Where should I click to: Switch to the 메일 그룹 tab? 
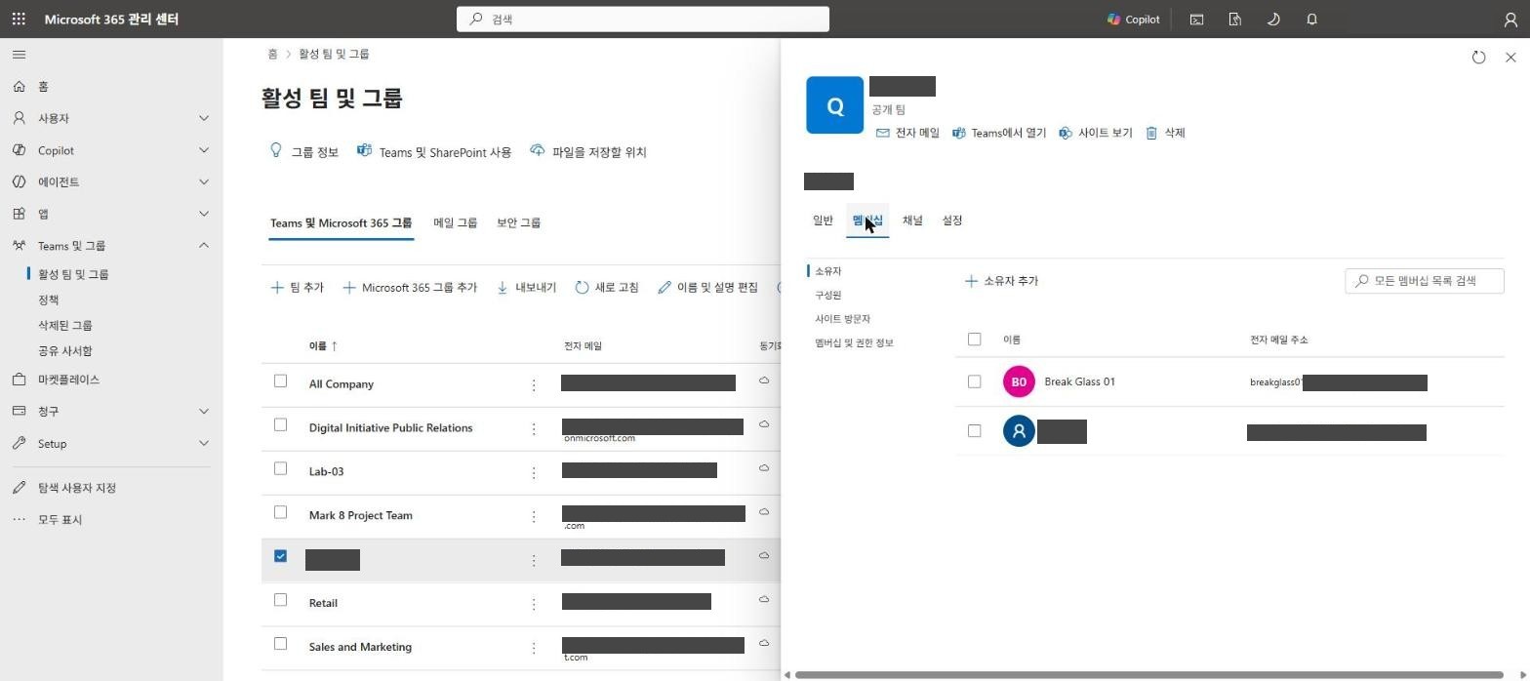[455, 222]
